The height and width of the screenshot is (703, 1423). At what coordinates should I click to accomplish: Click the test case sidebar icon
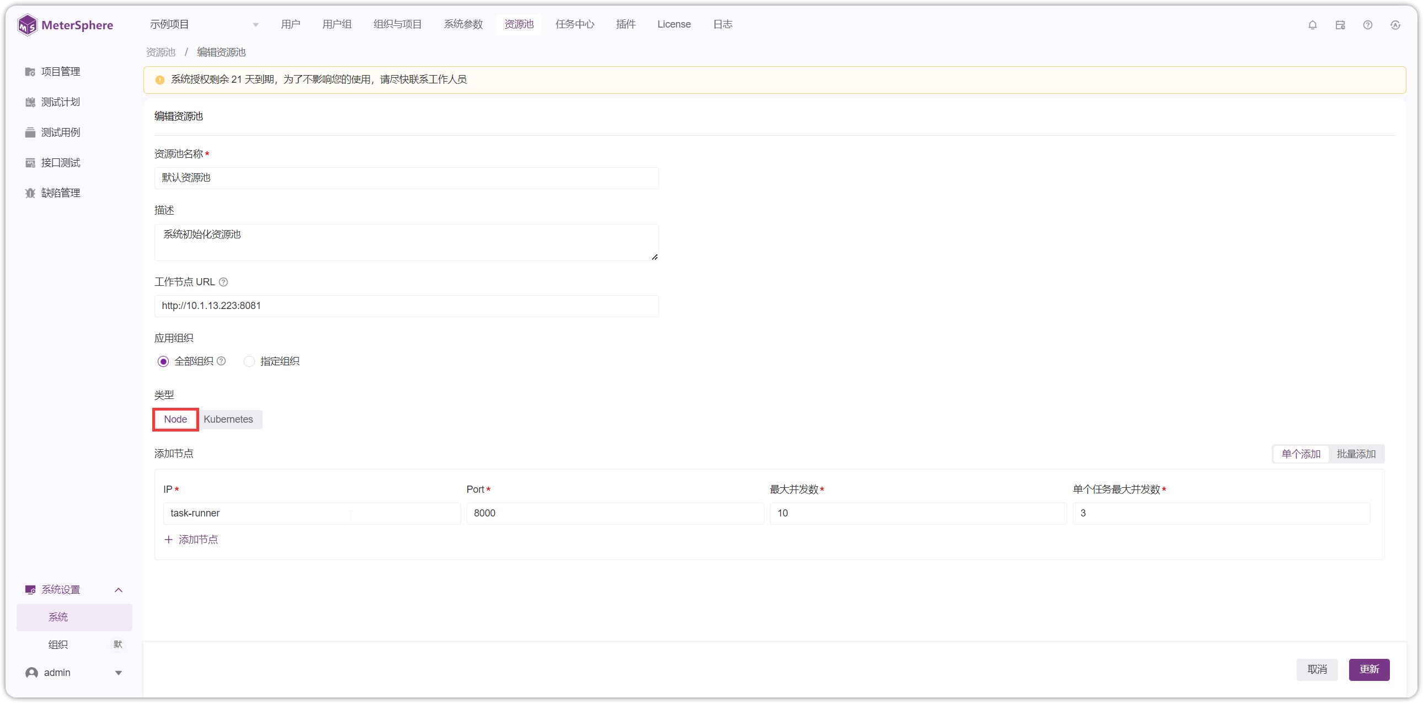(30, 132)
